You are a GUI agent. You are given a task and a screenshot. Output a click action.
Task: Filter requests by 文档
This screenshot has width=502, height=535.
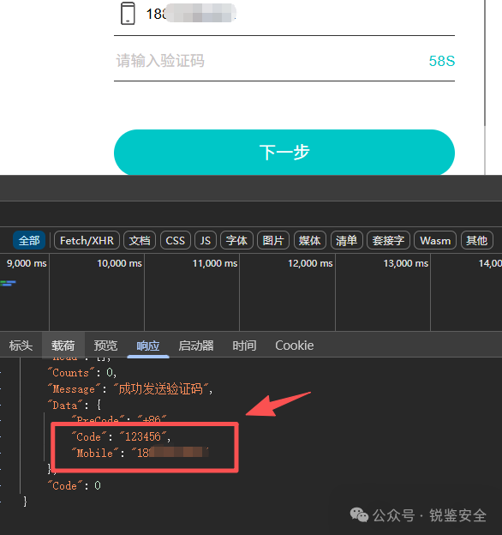[x=140, y=241]
